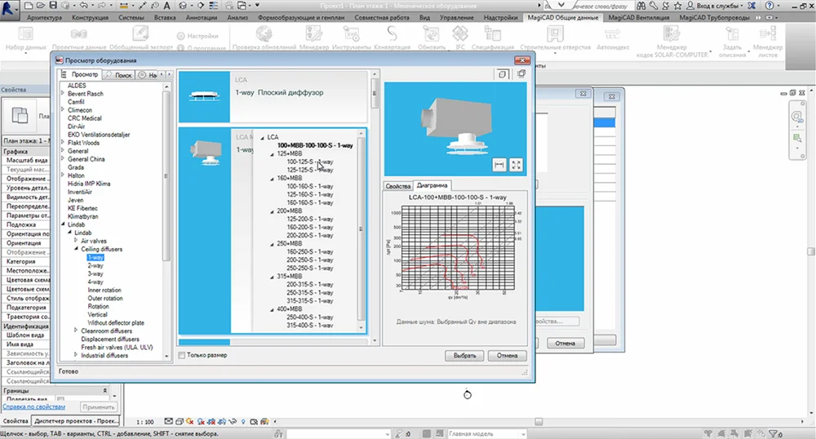
Task: Click the fit-to-view icon in the 3D preview
Action: tap(516, 165)
